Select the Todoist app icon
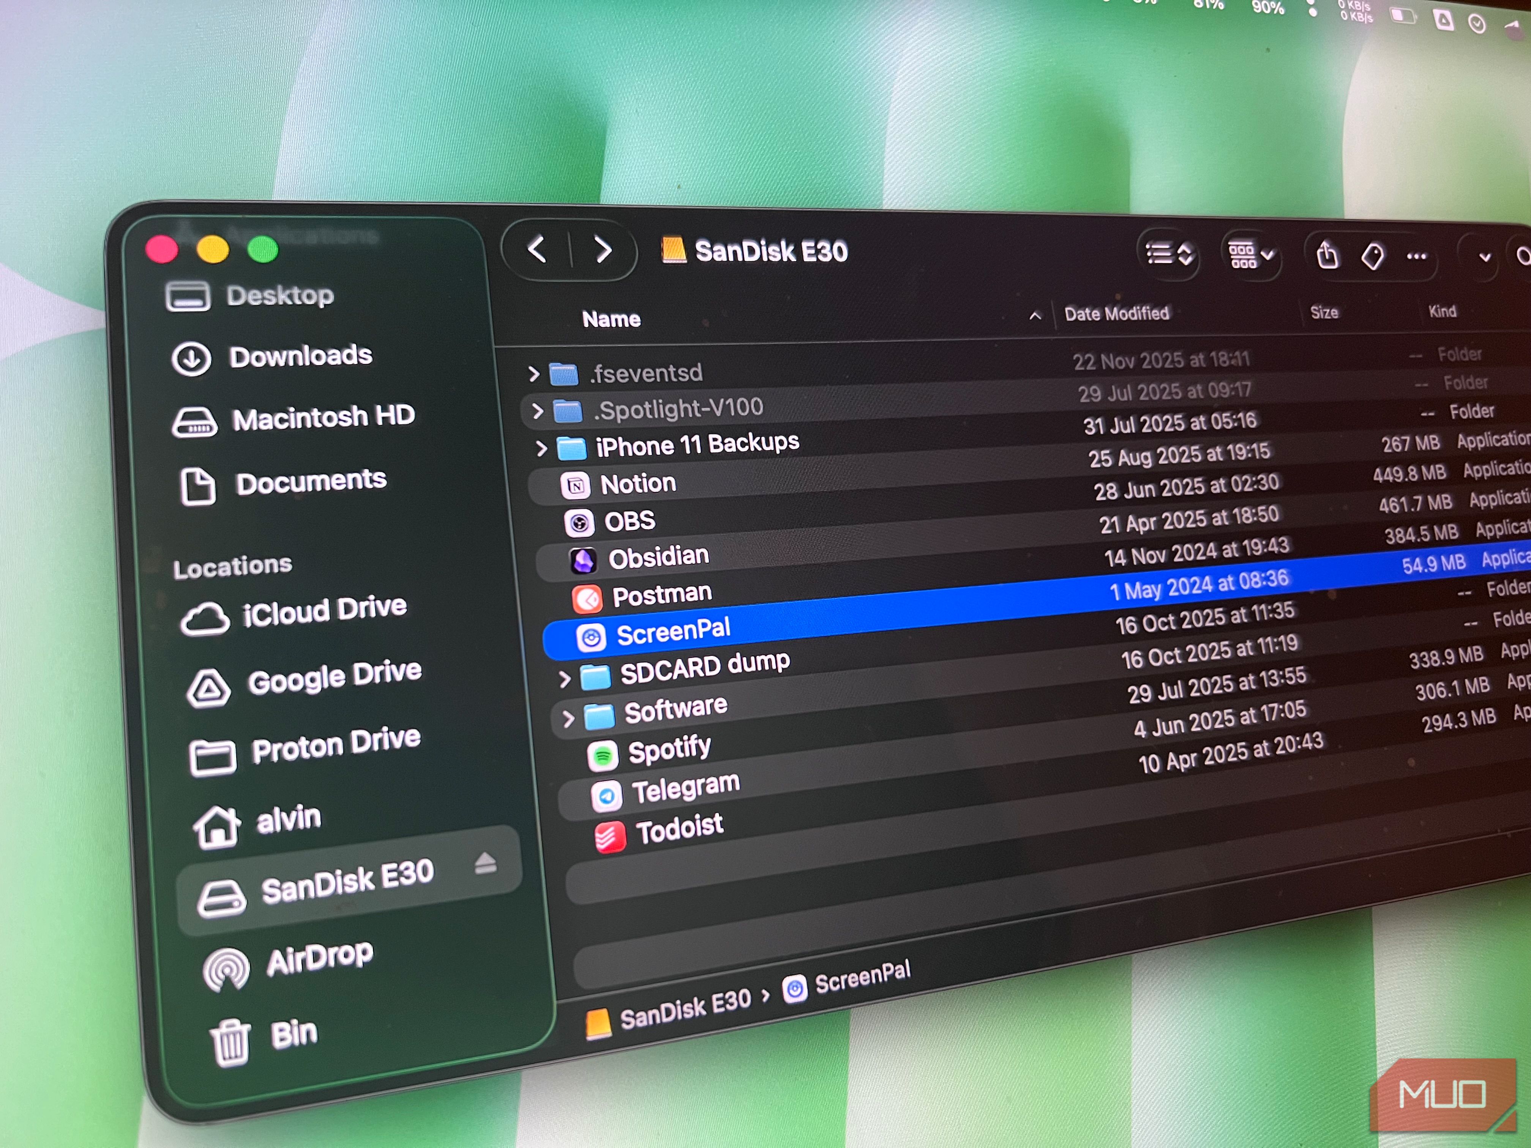1531x1148 pixels. [611, 837]
